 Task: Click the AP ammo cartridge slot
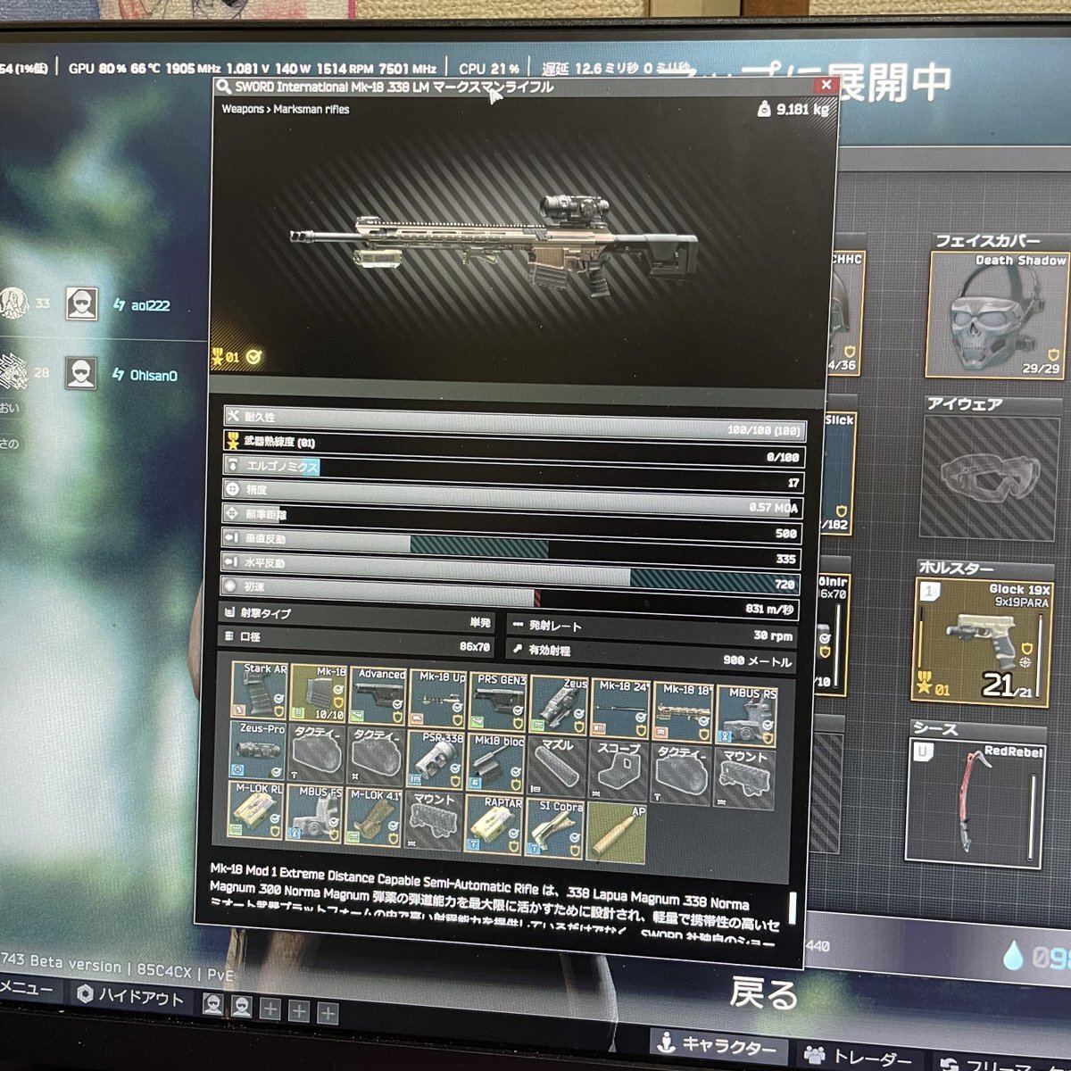pos(617,833)
